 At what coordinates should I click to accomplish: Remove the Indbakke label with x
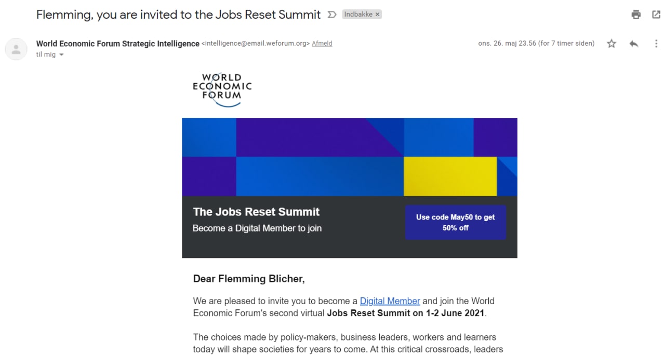click(378, 15)
